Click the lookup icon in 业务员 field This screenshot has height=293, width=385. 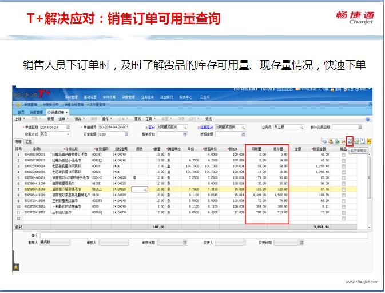pos(301,127)
